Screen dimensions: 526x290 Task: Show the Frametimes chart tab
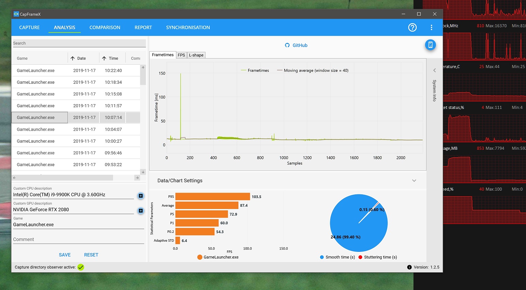click(x=163, y=55)
